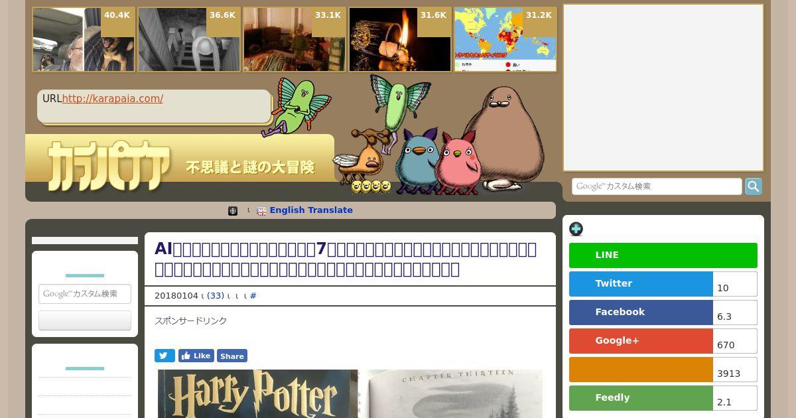Click the Feedly count 2.1

click(735, 398)
